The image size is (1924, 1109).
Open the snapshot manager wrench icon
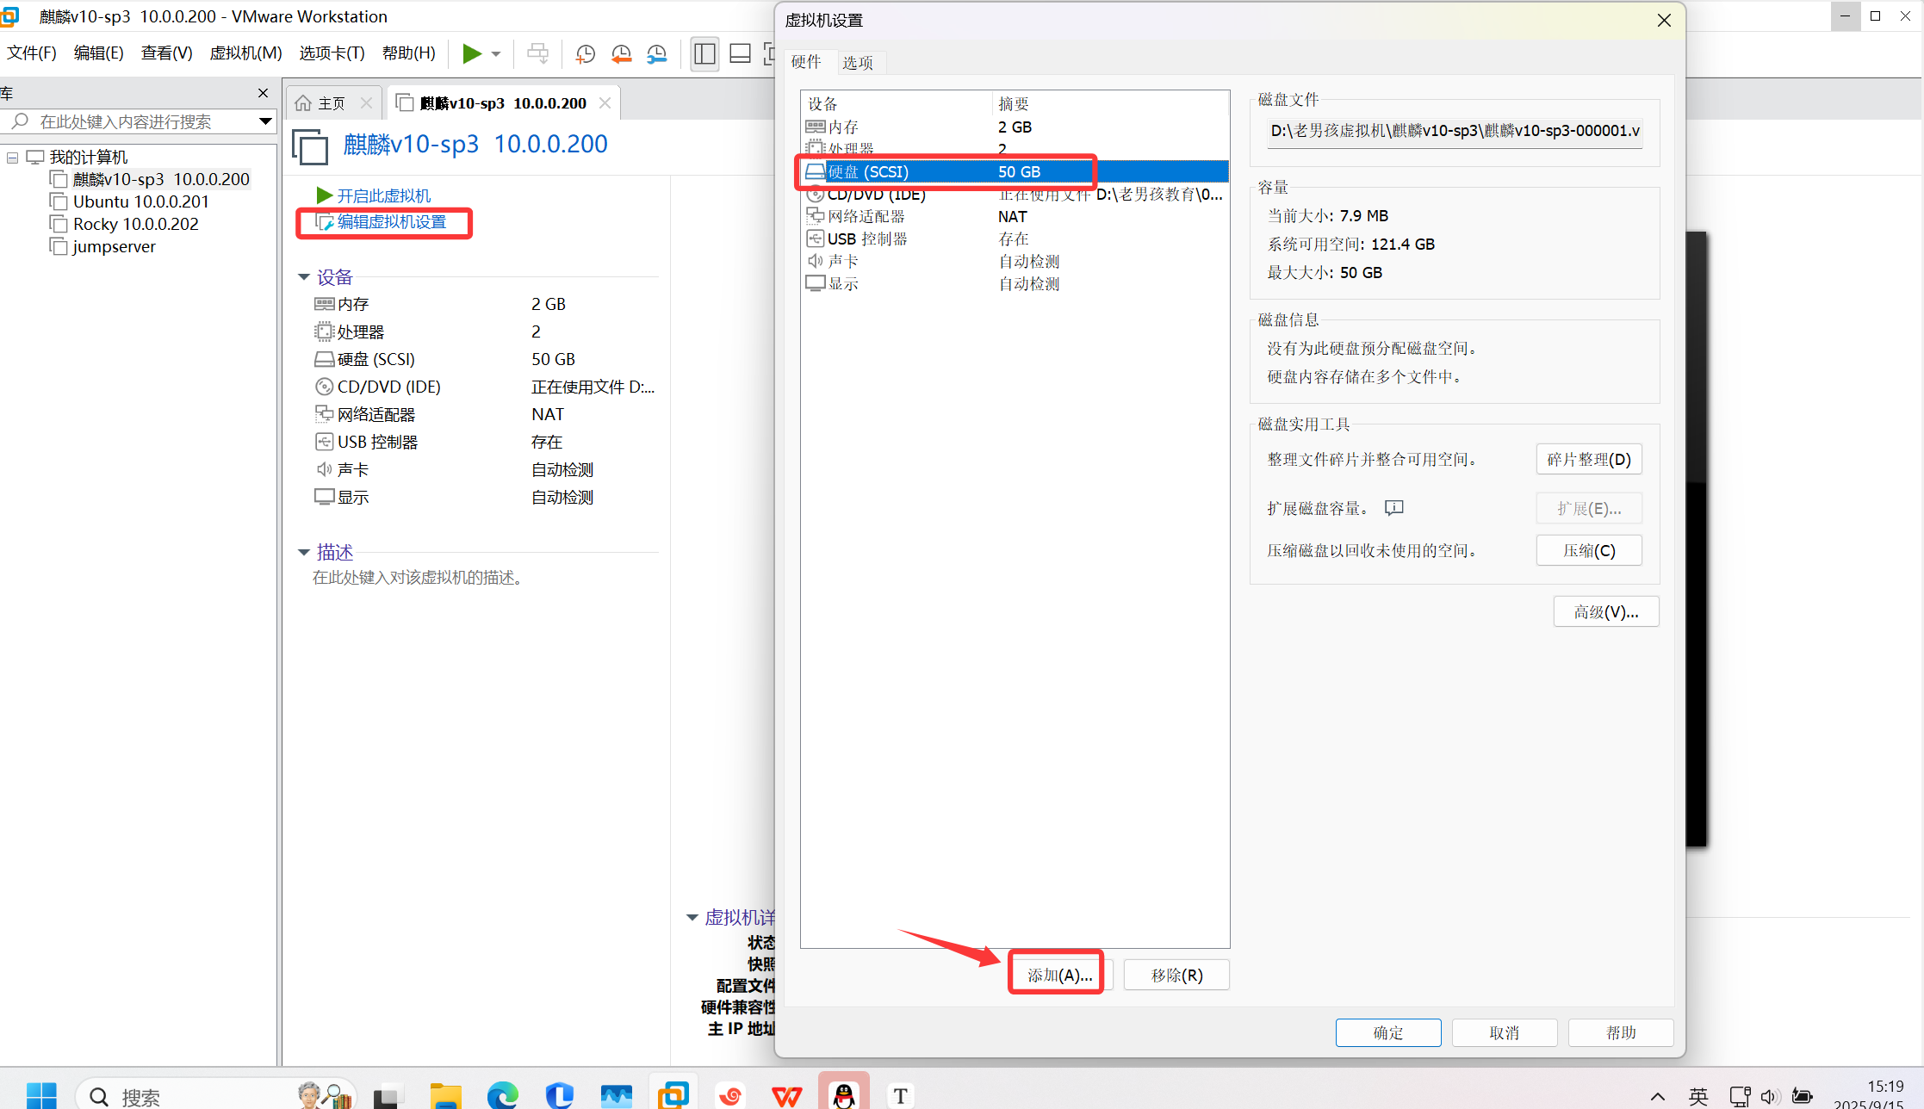coord(657,54)
